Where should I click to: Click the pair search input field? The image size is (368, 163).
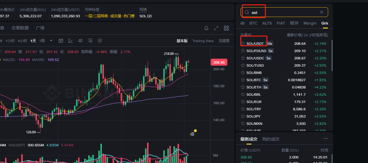click(x=284, y=12)
